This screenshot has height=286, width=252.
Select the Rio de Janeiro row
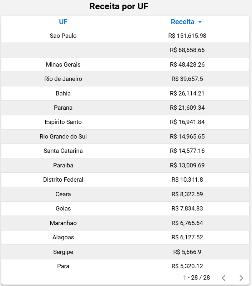[x=63, y=79]
